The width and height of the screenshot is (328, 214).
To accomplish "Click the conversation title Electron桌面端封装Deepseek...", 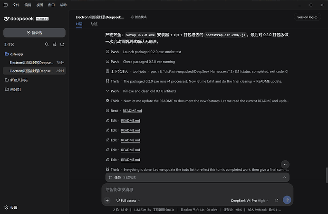I will pyautogui.click(x=99, y=17).
